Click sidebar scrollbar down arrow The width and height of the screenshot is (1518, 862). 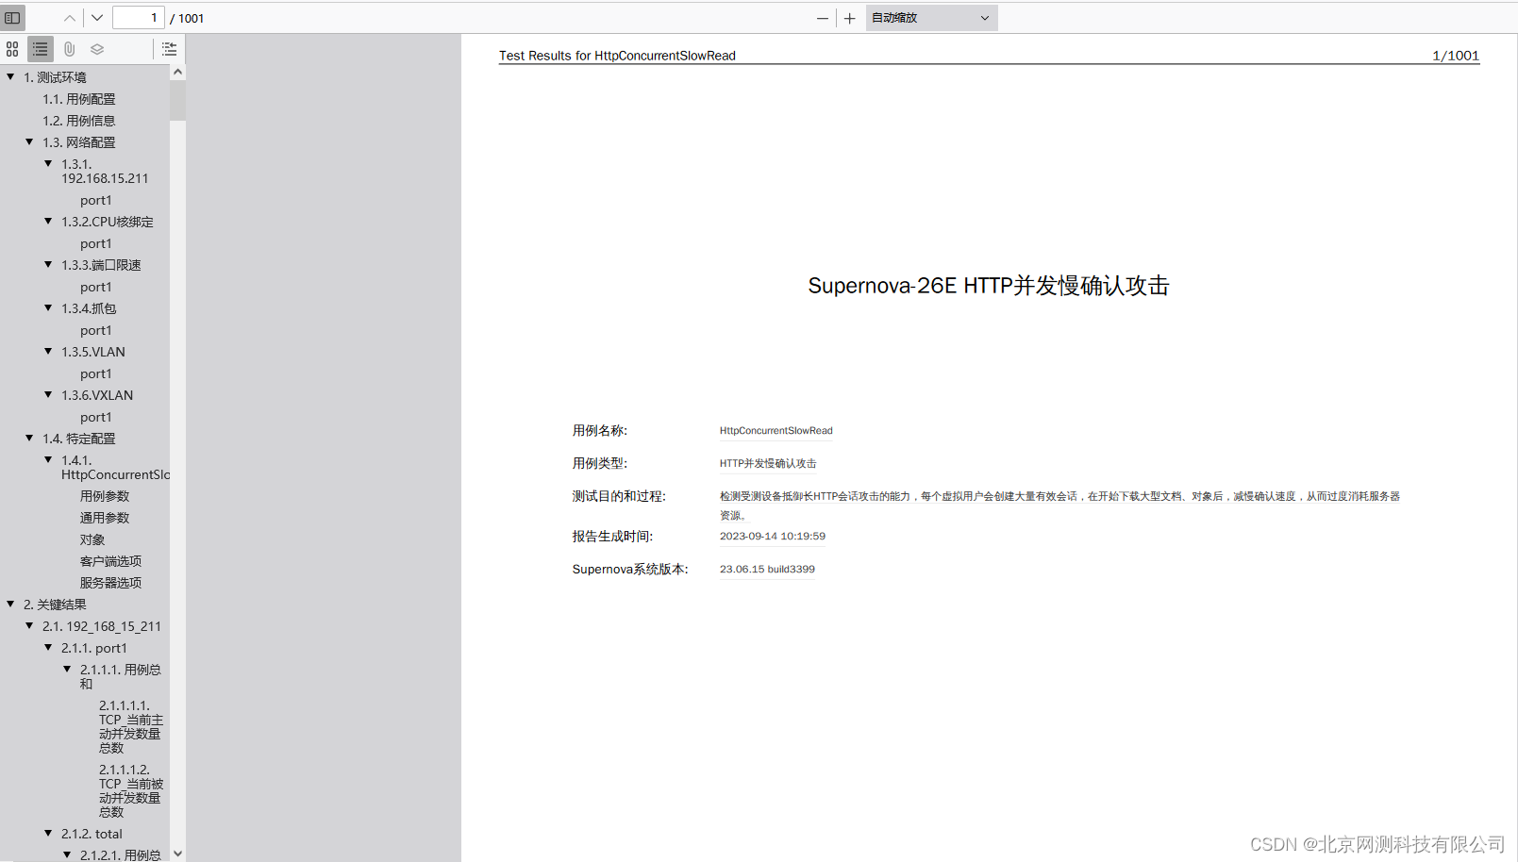tap(177, 854)
